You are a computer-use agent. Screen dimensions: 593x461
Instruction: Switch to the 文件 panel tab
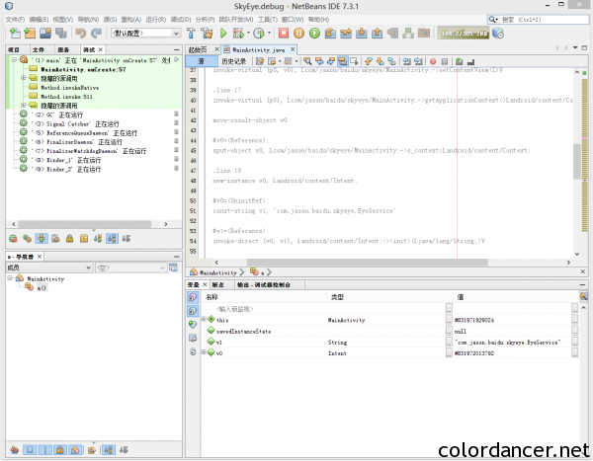point(39,50)
